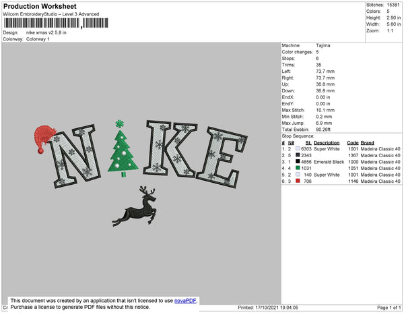
Task: Click the "Purchase a license" notice line
Action: pos(80,307)
